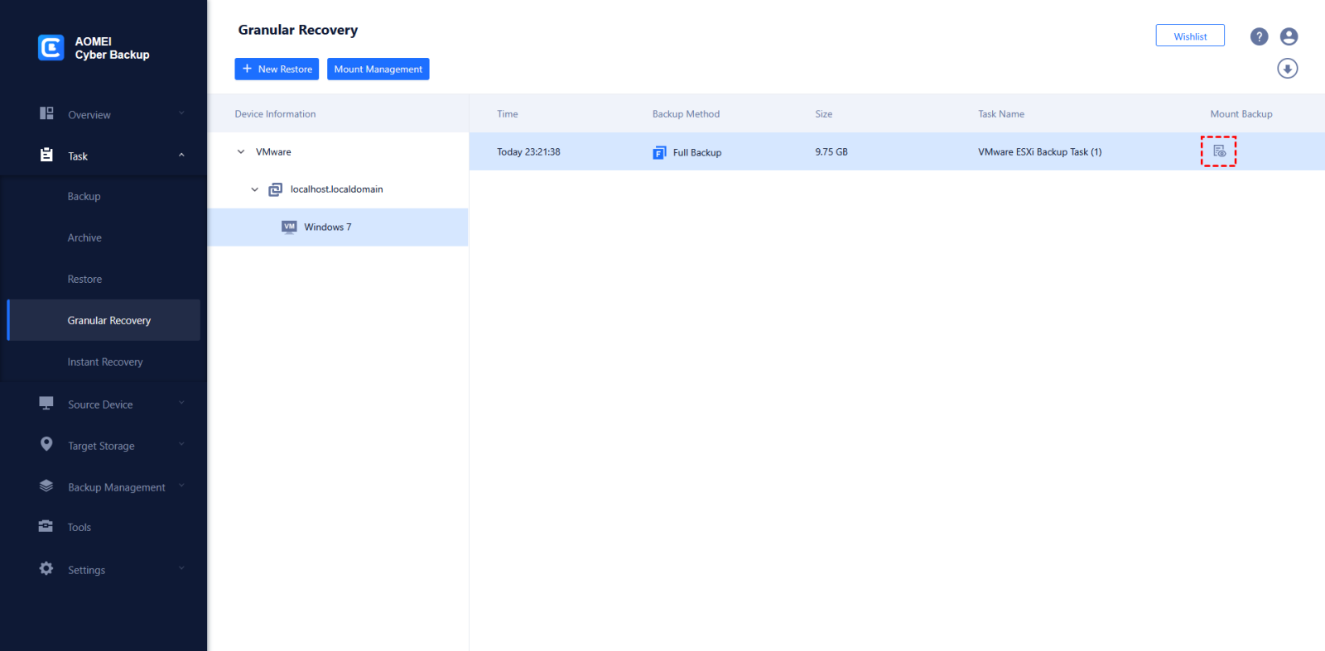The width and height of the screenshot is (1325, 651).
Task: Click the Full Backup type icon
Action: pyautogui.click(x=659, y=152)
